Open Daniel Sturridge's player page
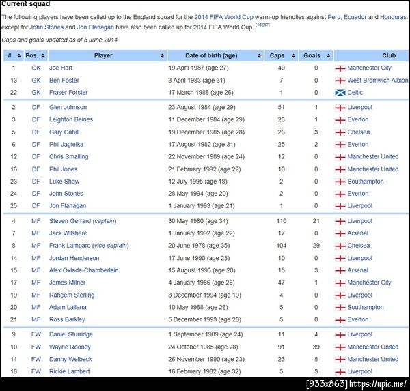The height and width of the screenshot is (391, 410). pos(71,334)
